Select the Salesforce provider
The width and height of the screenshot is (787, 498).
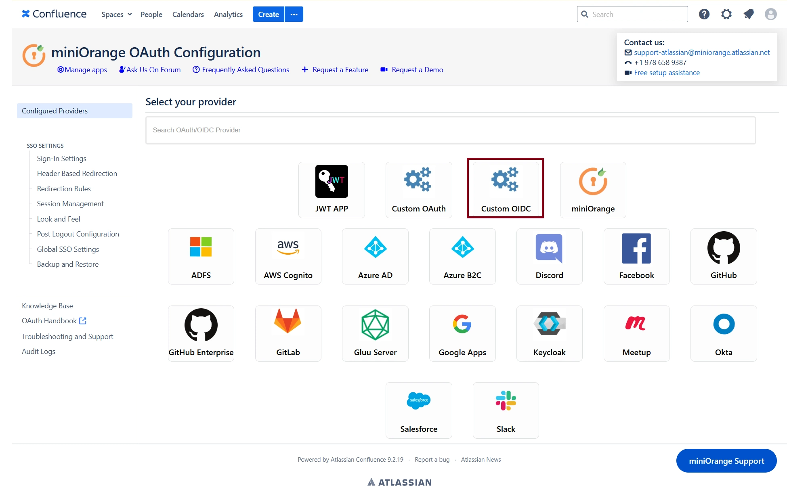[419, 410]
